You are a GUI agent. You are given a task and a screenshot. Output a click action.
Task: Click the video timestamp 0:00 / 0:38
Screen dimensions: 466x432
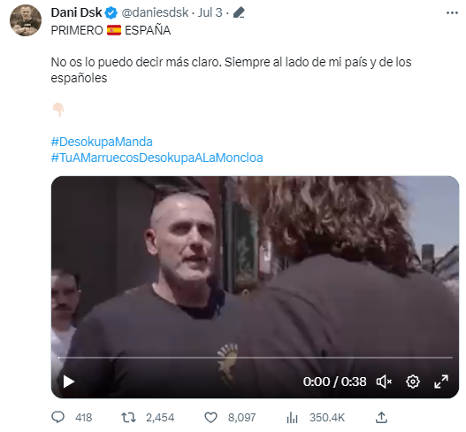[x=334, y=382]
